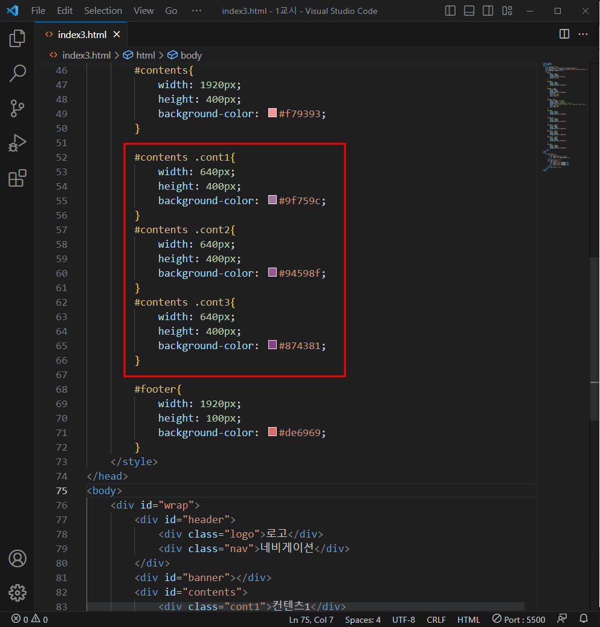Open the Edit menu
The height and width of the screenshot is (627, 600).
point(65,11)
